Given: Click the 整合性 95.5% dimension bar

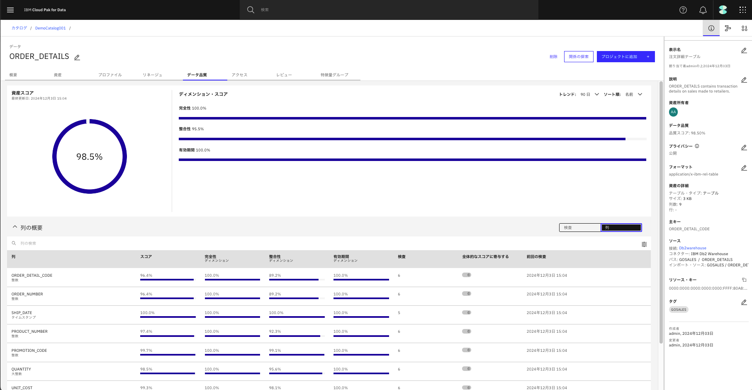Looking at the screenshot, I should [x=412, y=139].
